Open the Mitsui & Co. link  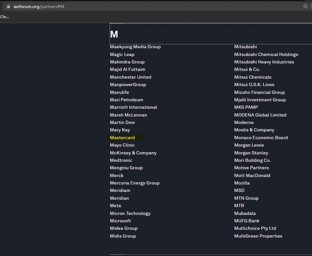point(247,69)
